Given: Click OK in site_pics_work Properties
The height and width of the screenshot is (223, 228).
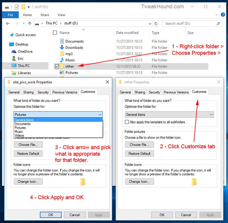Looking at the screenshot, I should coord(51,215).
